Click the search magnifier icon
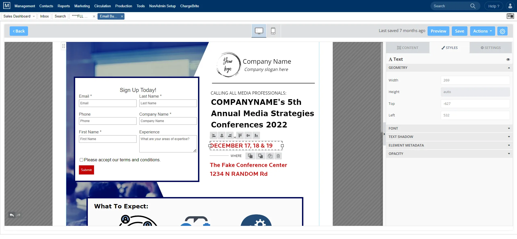 pyautogui.click(x=473, y=6)
